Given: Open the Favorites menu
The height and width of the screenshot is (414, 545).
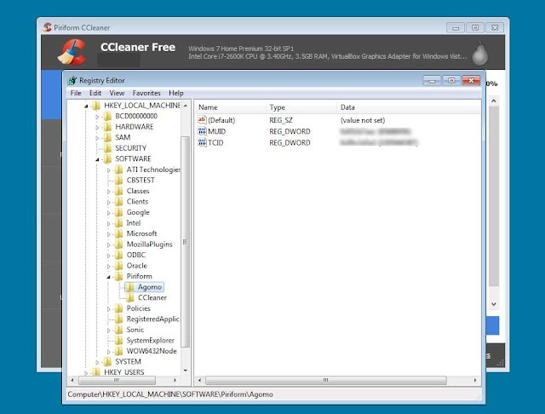Looking at the screenshot, I should (x=146, y=93).
